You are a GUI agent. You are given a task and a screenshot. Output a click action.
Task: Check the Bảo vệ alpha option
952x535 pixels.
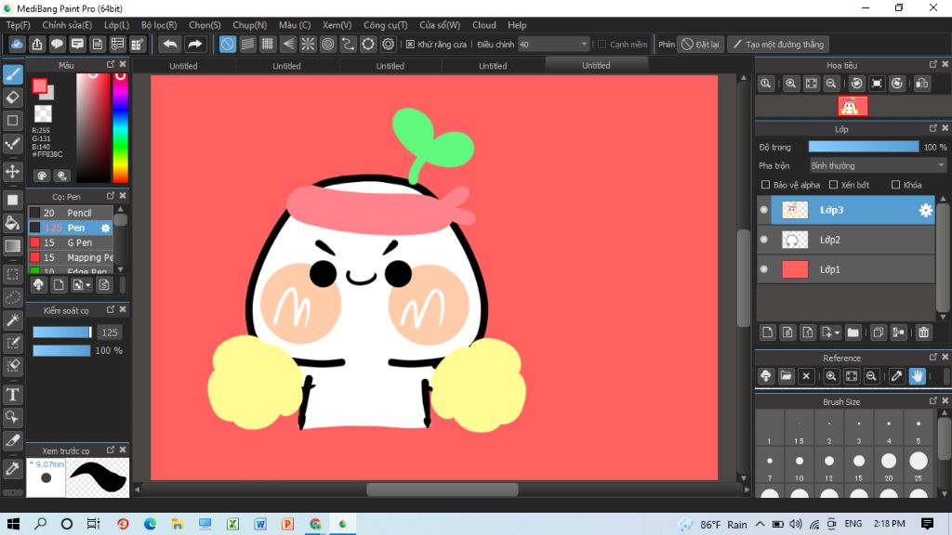click(x=765, y=185)
